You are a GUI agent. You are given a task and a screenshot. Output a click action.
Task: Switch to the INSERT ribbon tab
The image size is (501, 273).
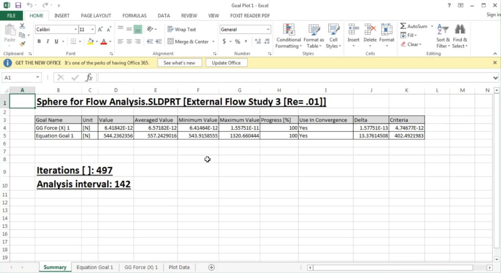tap(62, 16)
